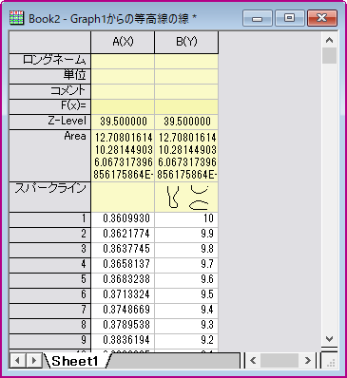This screenshot has width=347, height=378.
Task: Close the Book2 worksheet window
Action: tap(322, 18)
